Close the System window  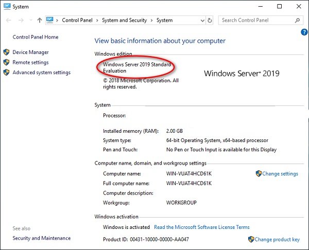pyautogui.click(x=299, y=7)
